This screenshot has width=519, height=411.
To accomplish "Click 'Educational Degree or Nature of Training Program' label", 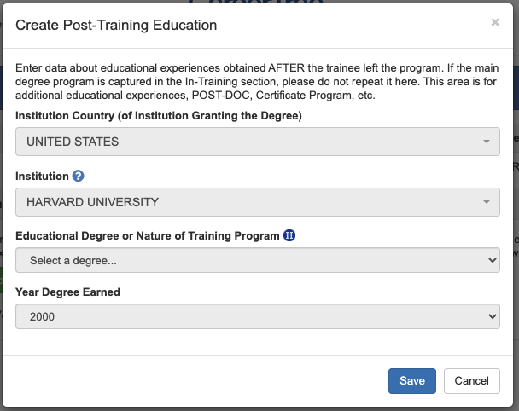I will click(x=148, y=235).
